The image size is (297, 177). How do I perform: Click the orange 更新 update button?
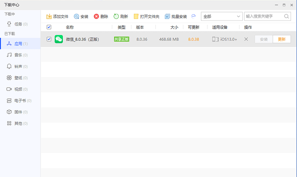point(282,39)
